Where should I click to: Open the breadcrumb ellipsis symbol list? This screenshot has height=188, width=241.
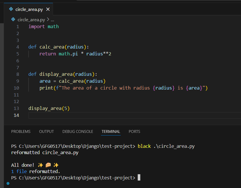click(53, 20)
